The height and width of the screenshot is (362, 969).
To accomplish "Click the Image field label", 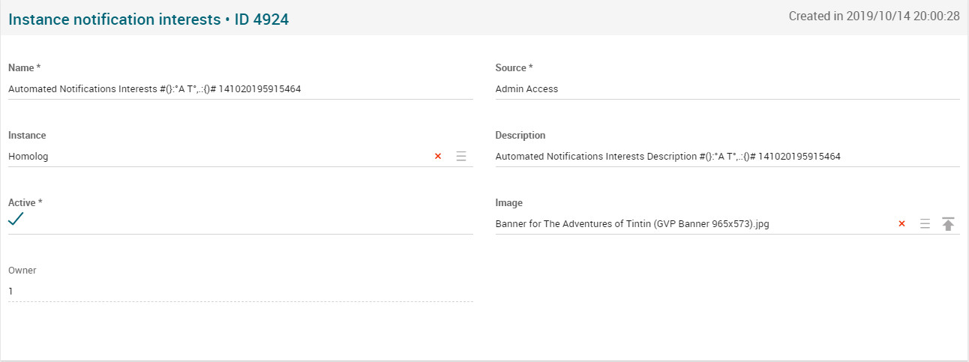I will point(508,203).
